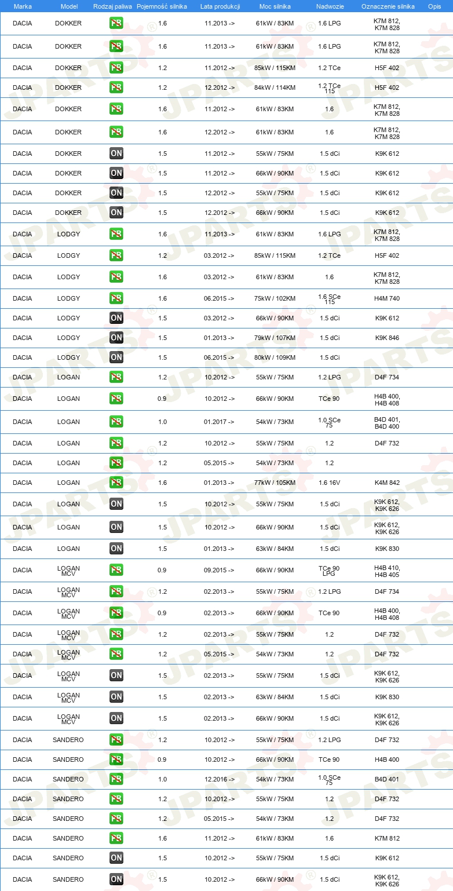
Task: Select the Logan row with 1.0 SCe 75
Action: 226,422
